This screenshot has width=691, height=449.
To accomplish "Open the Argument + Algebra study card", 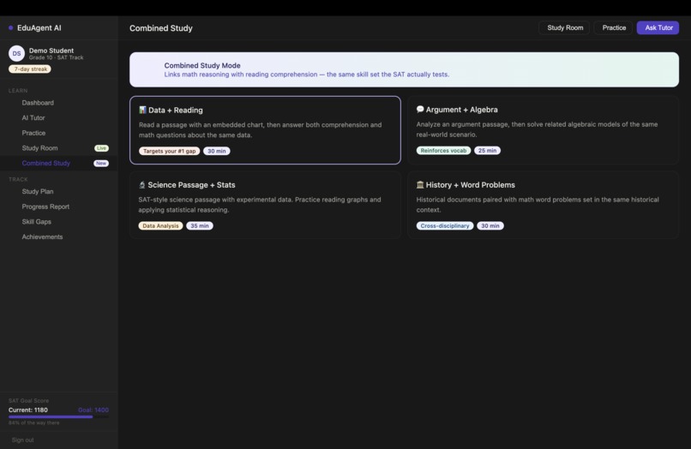I will [x=543, y=130].
